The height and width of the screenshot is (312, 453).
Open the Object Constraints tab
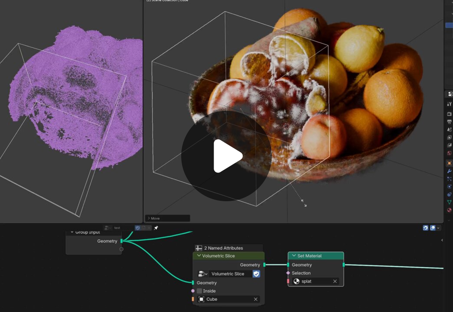[449, 194]
